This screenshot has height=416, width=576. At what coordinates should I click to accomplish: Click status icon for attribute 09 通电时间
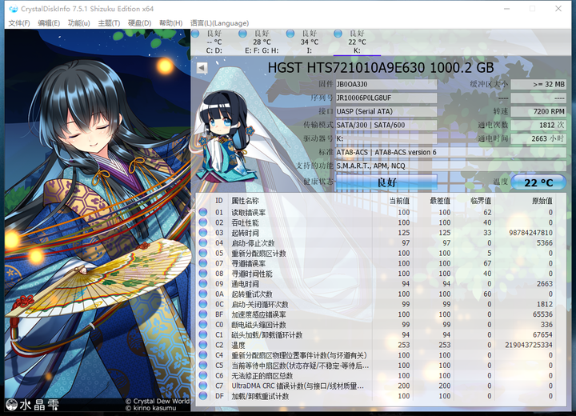click(x=203, y=284)
